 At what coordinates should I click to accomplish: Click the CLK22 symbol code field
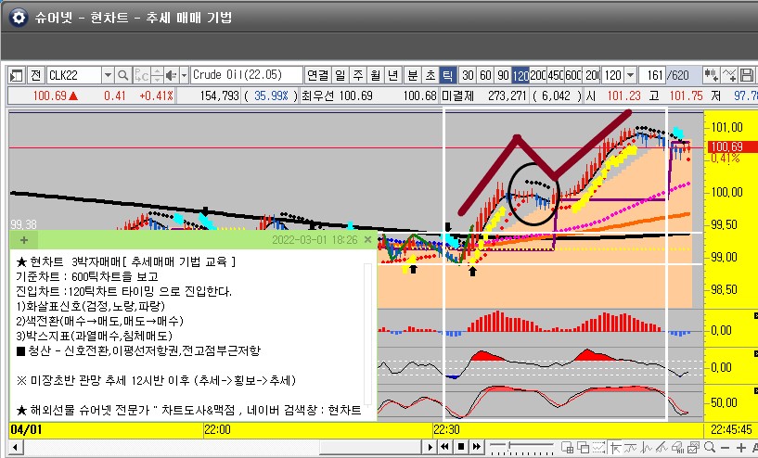pyautogui.click(x=74, y=75)
